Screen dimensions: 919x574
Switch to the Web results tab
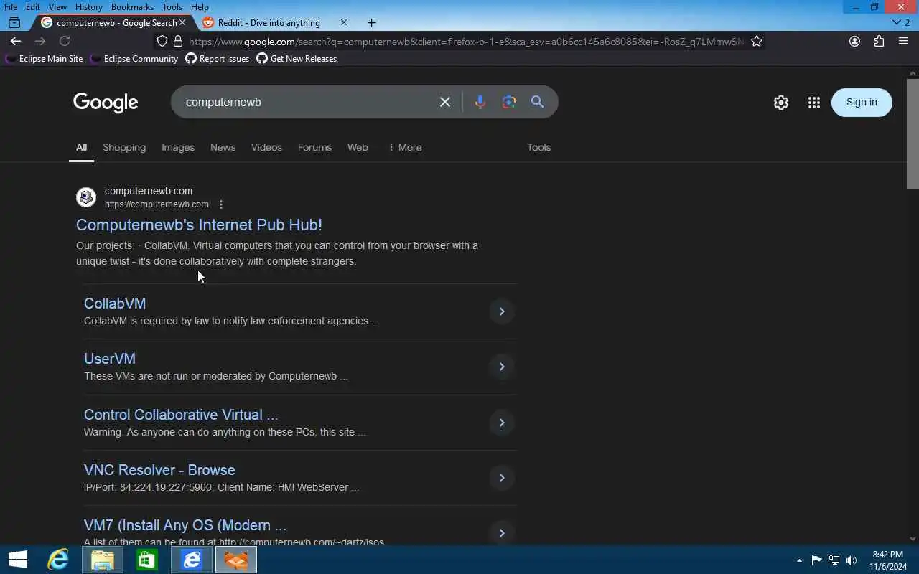coord(358,147)
